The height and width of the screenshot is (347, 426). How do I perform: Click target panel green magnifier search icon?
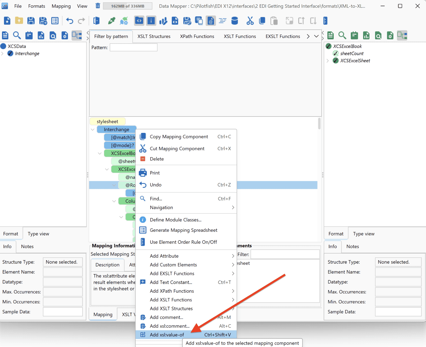(342, 35)
